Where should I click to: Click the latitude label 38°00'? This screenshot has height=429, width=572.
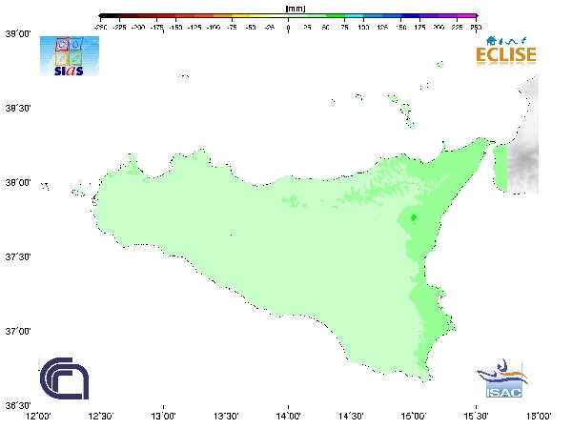tap(18, 182)
